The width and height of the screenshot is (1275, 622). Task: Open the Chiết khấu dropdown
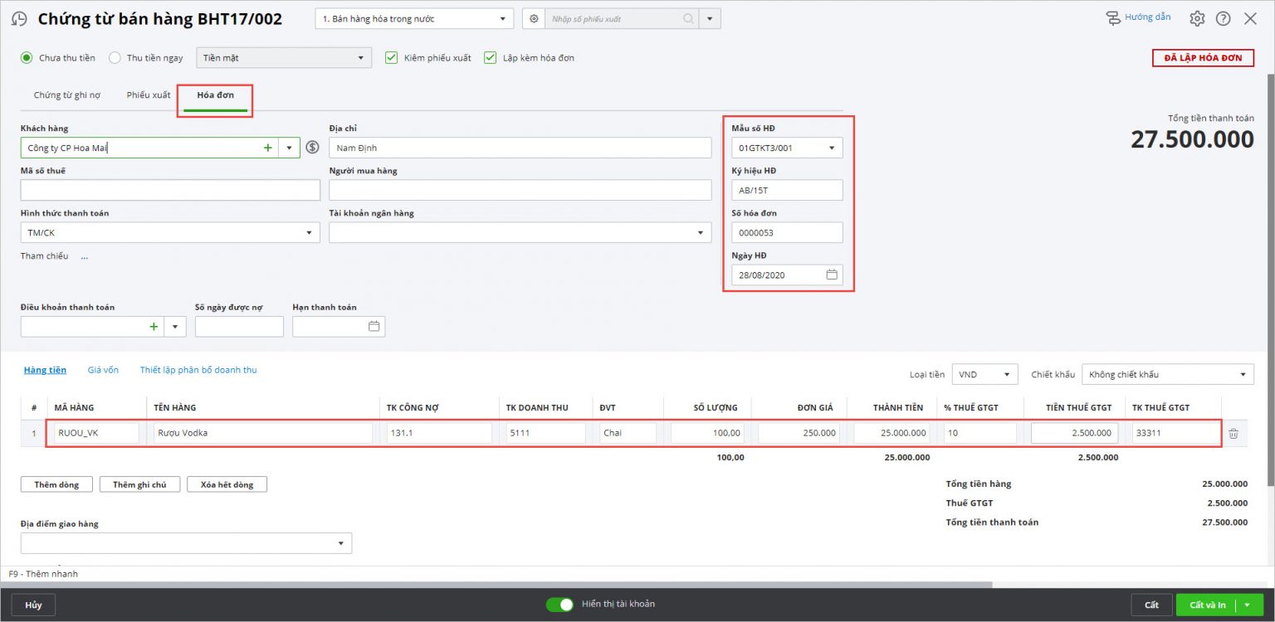(1168, 375)
